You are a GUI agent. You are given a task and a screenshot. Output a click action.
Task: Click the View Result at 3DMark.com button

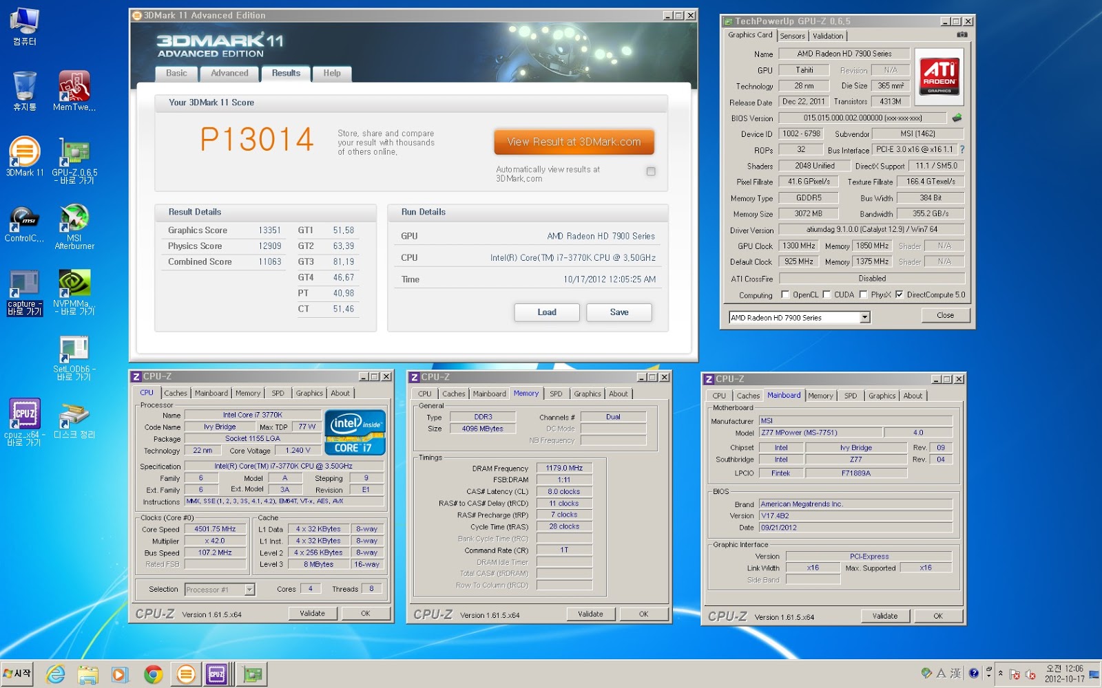coord(574,141)
